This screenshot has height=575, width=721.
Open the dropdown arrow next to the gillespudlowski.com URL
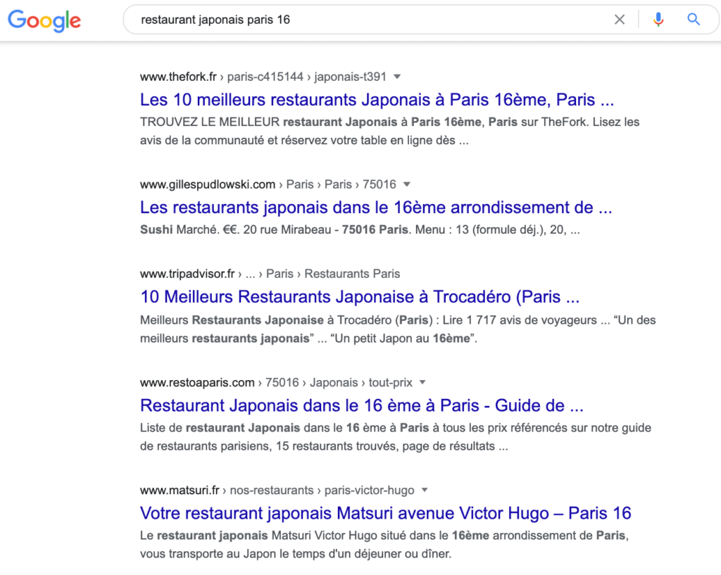tap(407, 184)
